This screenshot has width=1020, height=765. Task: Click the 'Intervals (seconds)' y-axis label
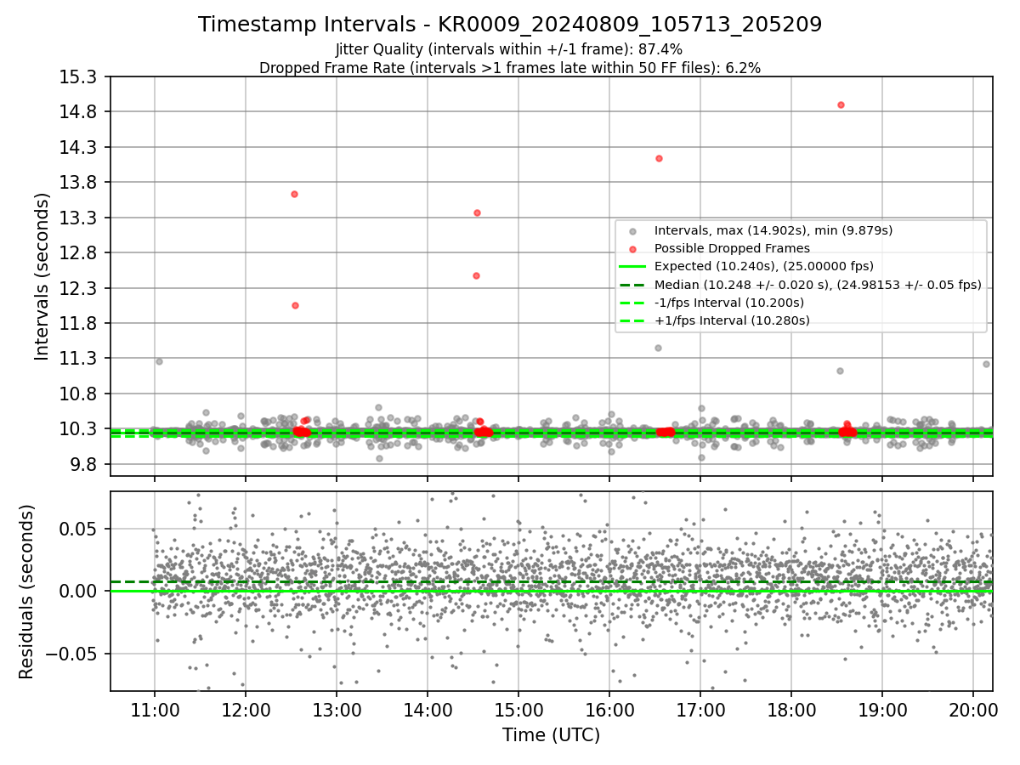point(42,276)
